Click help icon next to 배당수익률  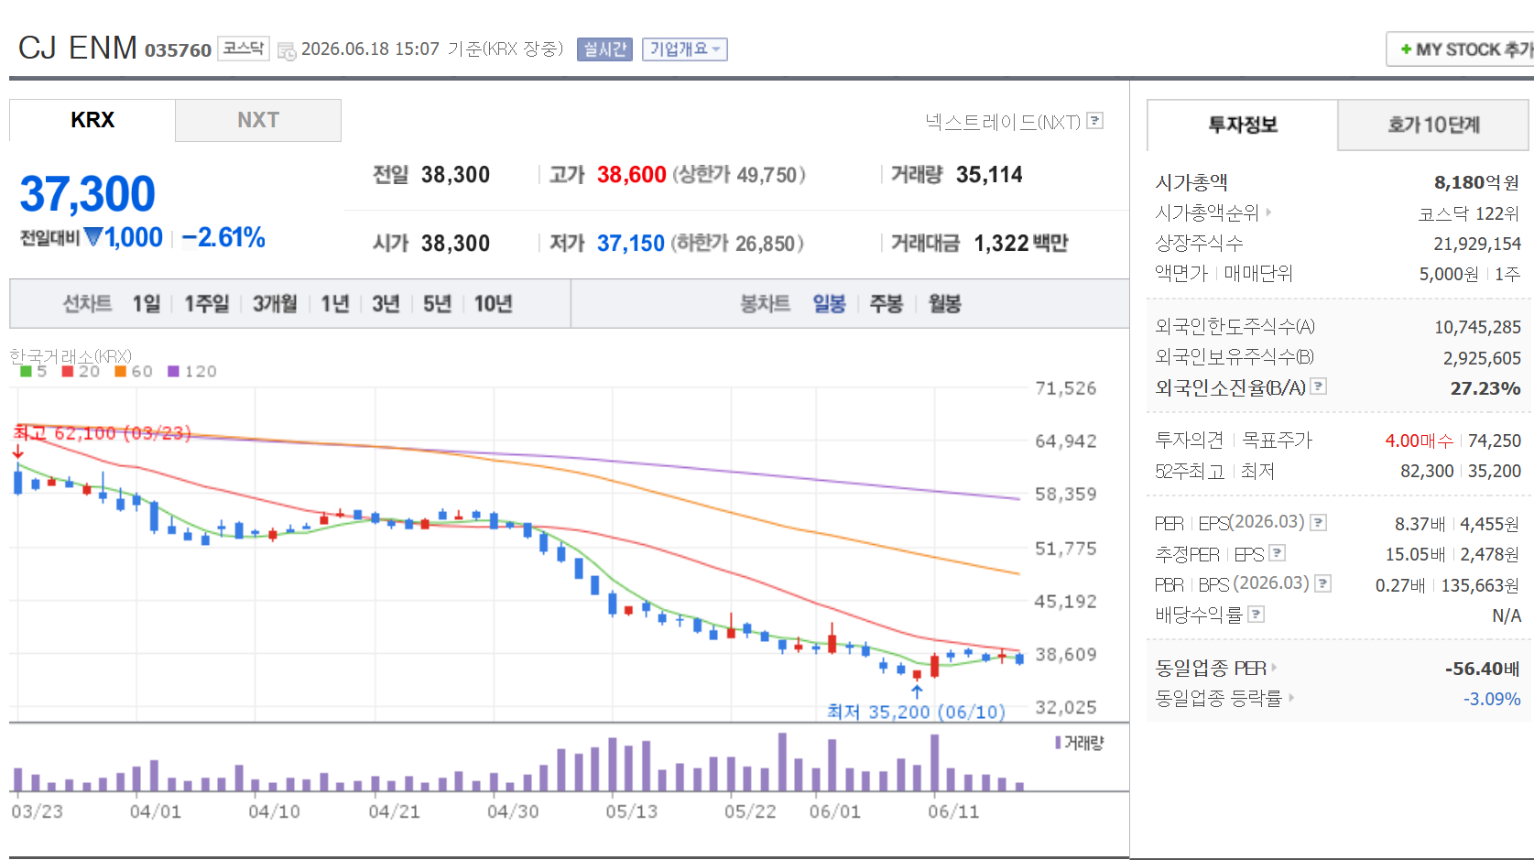pos(1257,615)
